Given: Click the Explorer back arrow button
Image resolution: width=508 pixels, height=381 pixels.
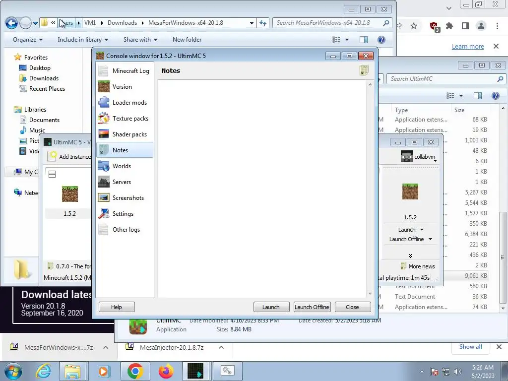Looking at the screenshot, I should click(11, 23).
